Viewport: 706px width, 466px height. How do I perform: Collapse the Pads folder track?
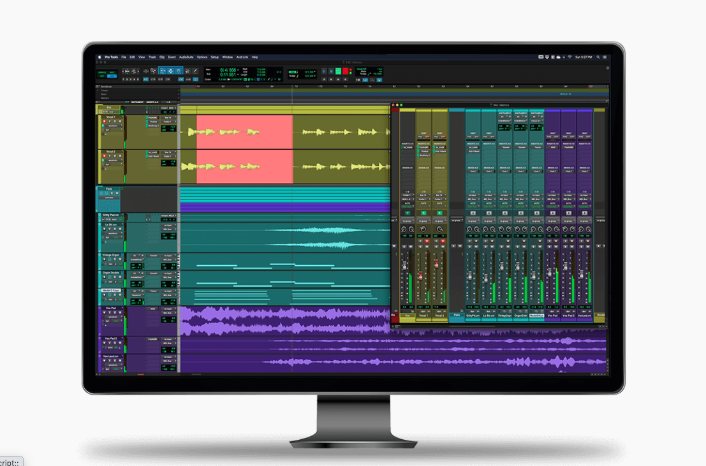click(x=96, y=189)
